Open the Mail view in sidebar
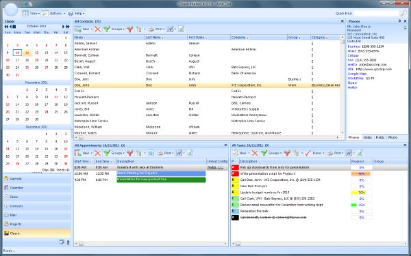 [x=37, y=215]
